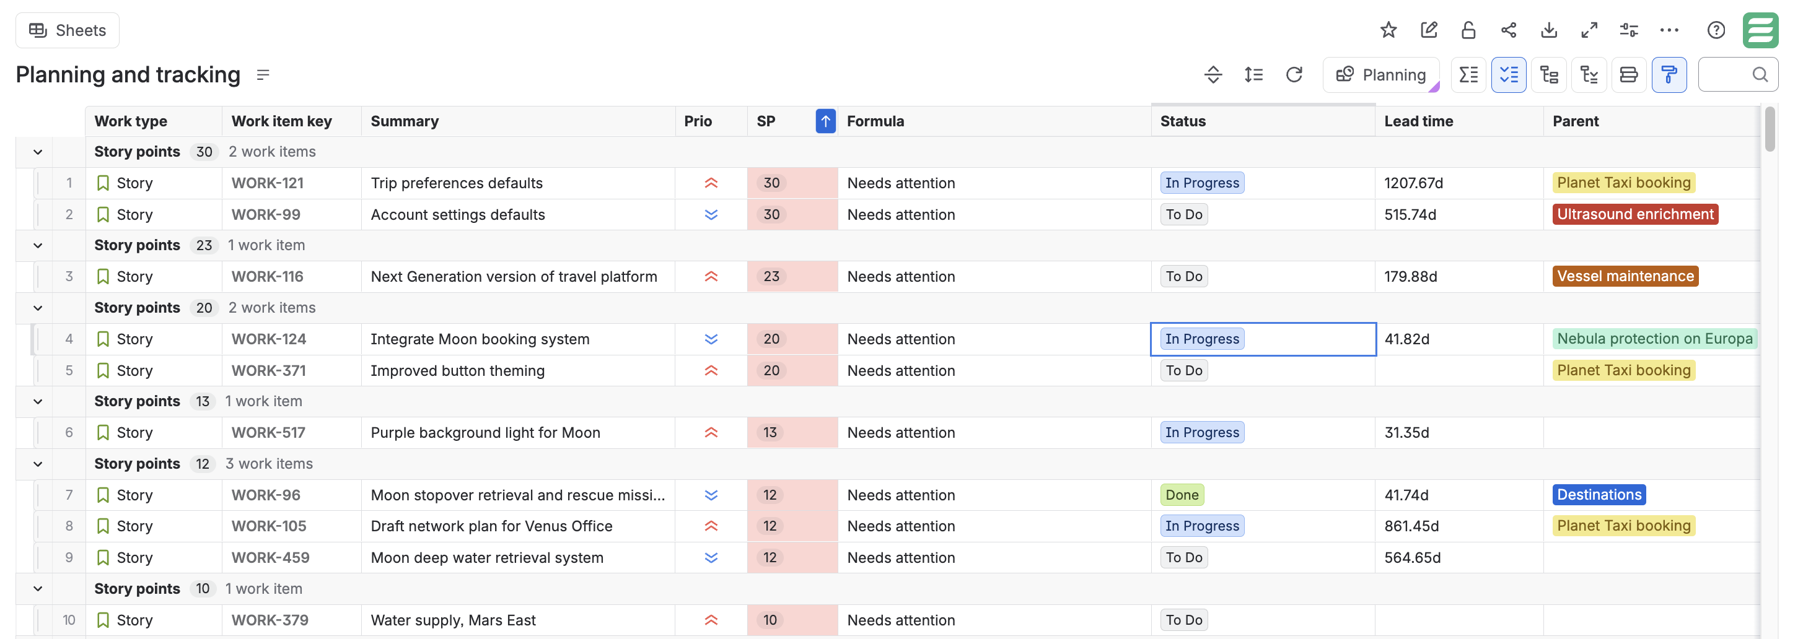Collapse the Story points 12 group
This screenshot has height=639, width=1803.
coord(38,464)
